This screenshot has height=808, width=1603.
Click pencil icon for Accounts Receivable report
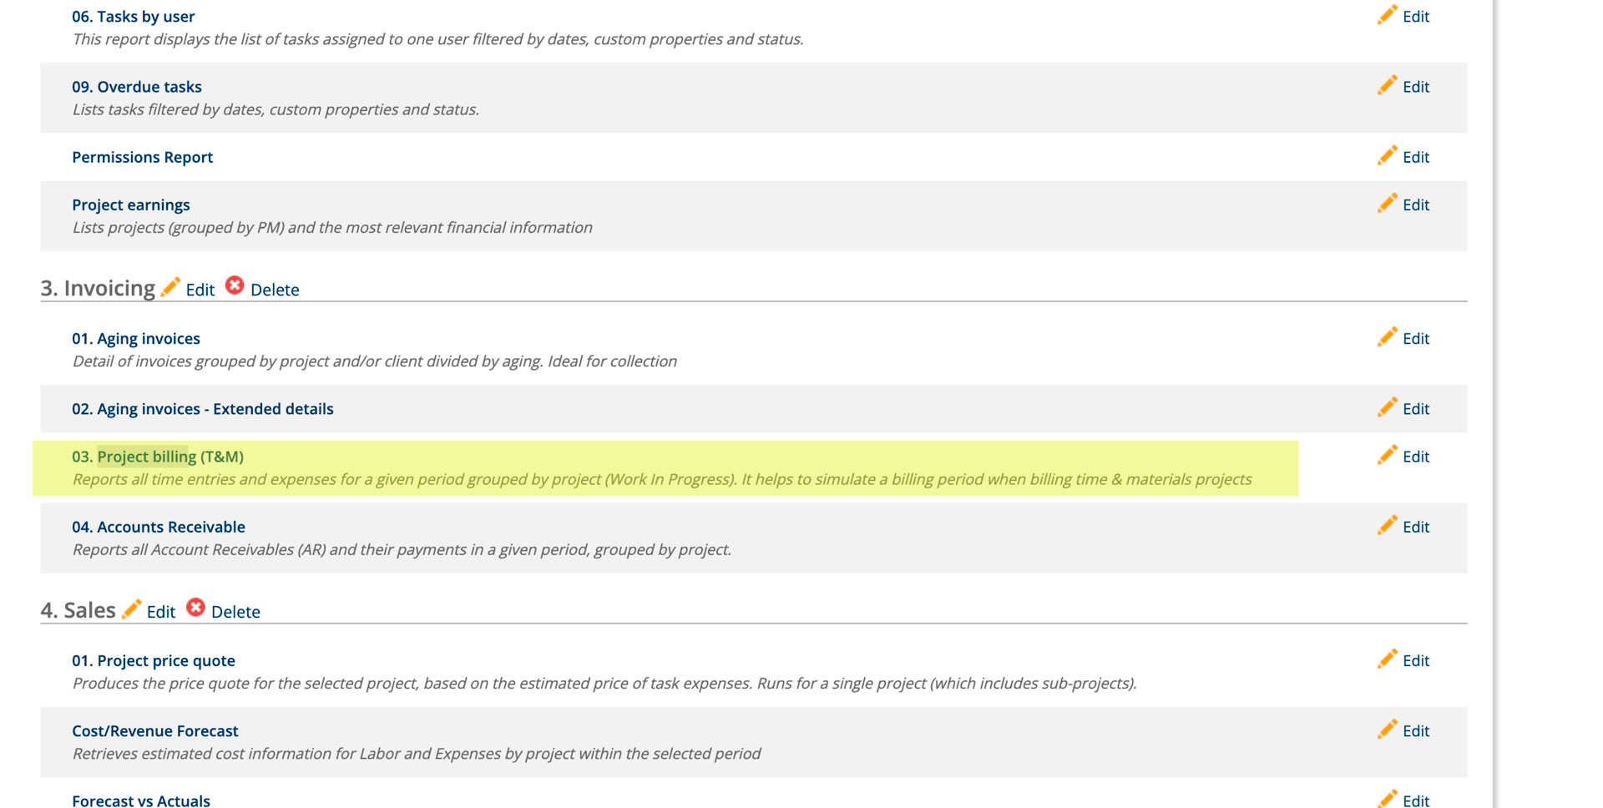click(x=1387, y=525)
